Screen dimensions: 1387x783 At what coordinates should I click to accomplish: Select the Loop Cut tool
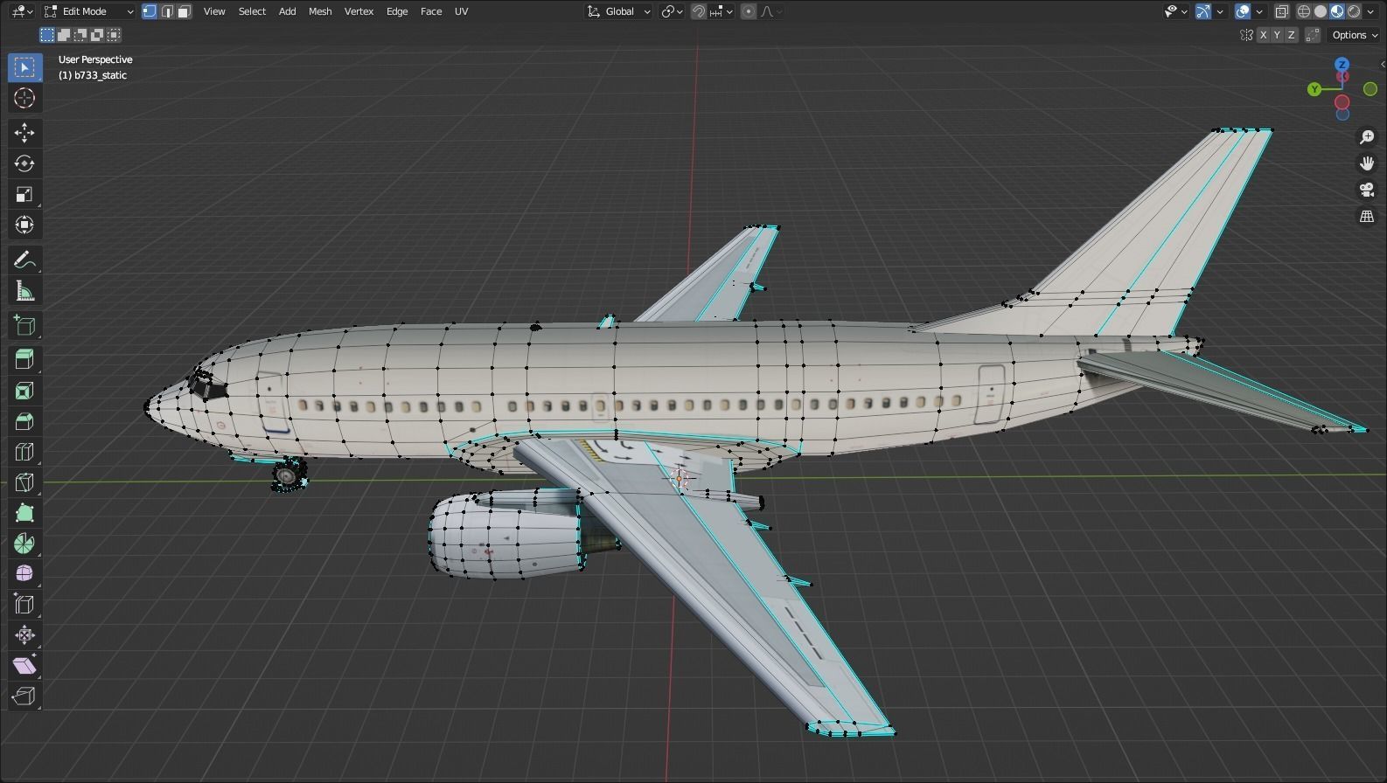24,452
